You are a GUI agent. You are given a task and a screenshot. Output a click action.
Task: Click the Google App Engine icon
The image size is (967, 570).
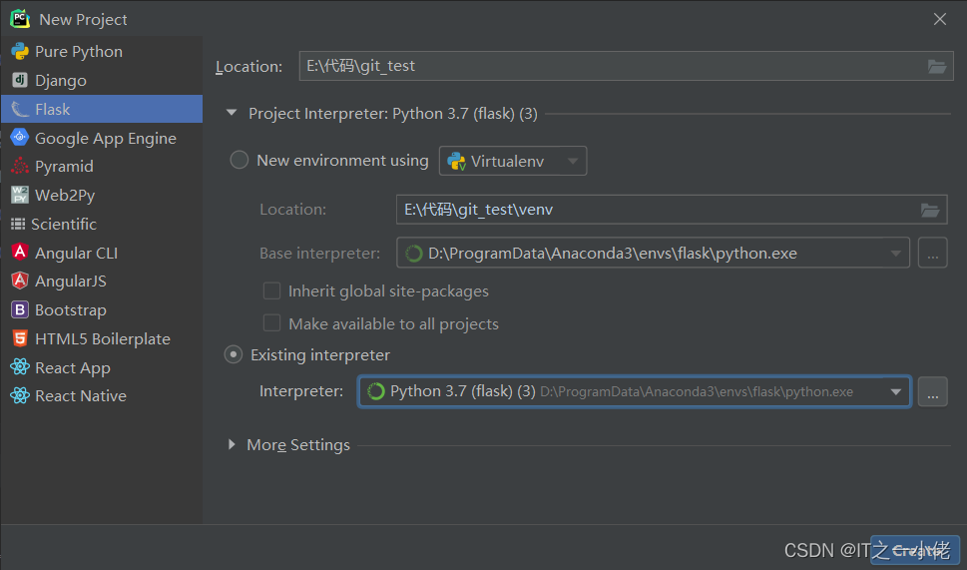tap(19, 138)
